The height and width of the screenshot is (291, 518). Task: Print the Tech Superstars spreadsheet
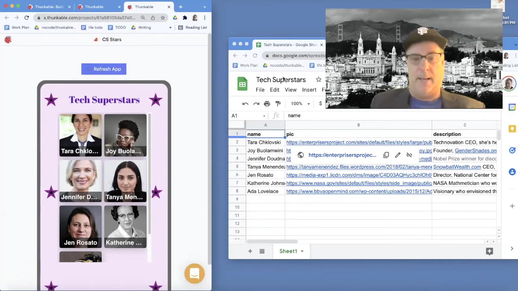point(267,104)
